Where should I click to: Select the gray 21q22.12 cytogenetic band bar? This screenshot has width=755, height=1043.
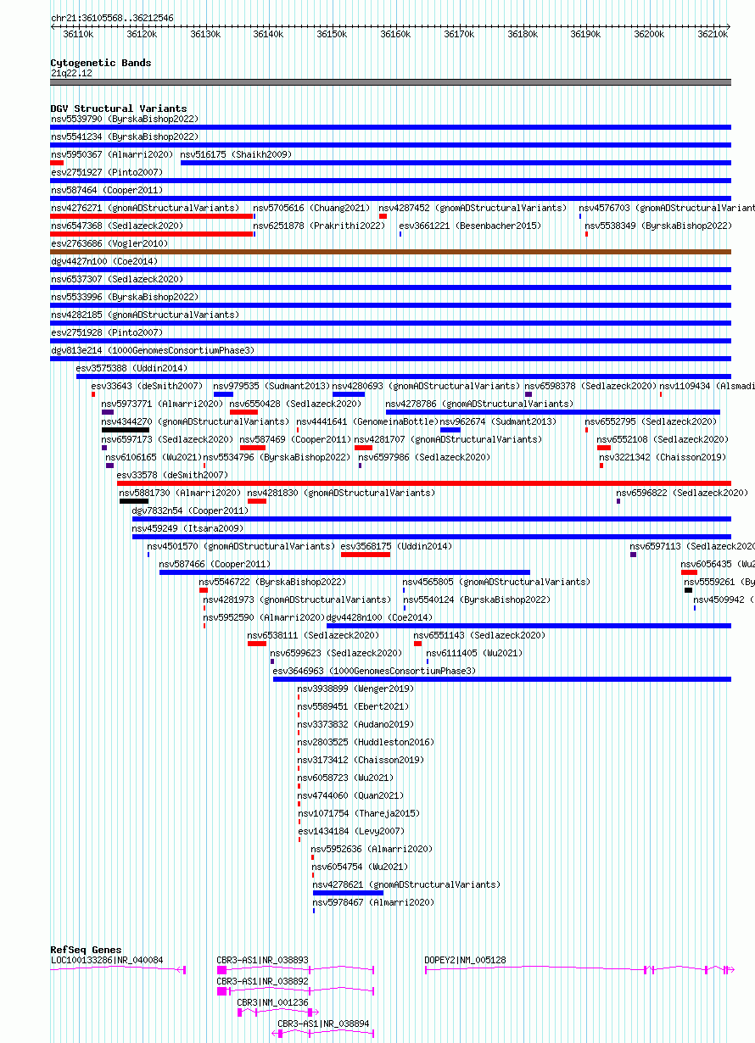391,82
